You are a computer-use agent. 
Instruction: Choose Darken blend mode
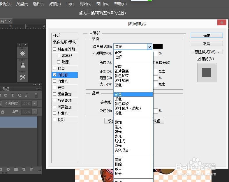tap(133, 66)
